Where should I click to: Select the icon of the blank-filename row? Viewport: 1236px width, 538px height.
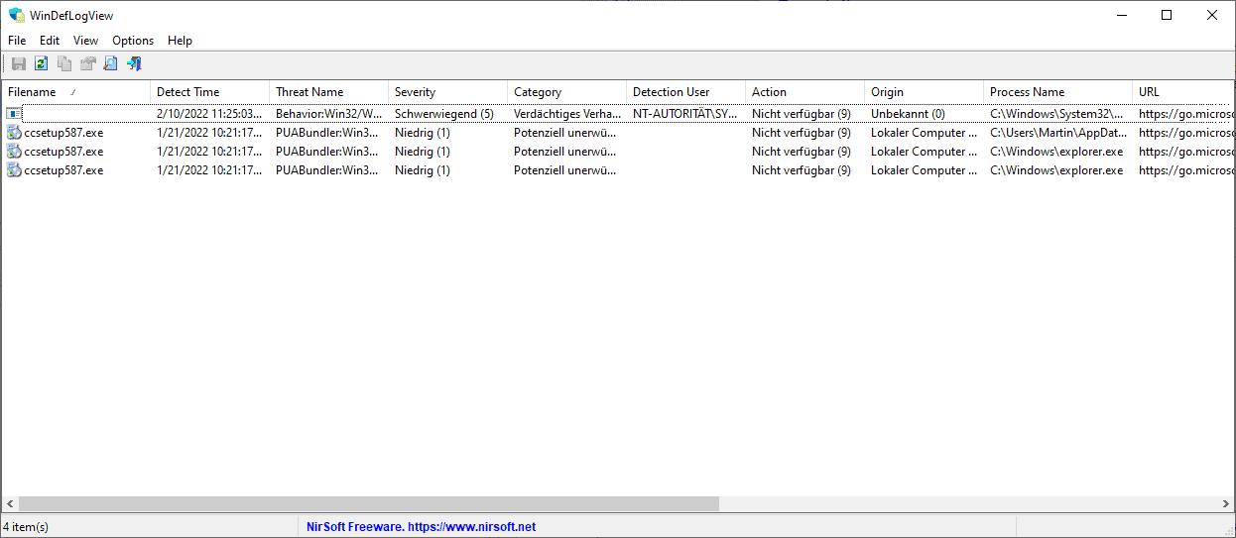coord(14,114)
